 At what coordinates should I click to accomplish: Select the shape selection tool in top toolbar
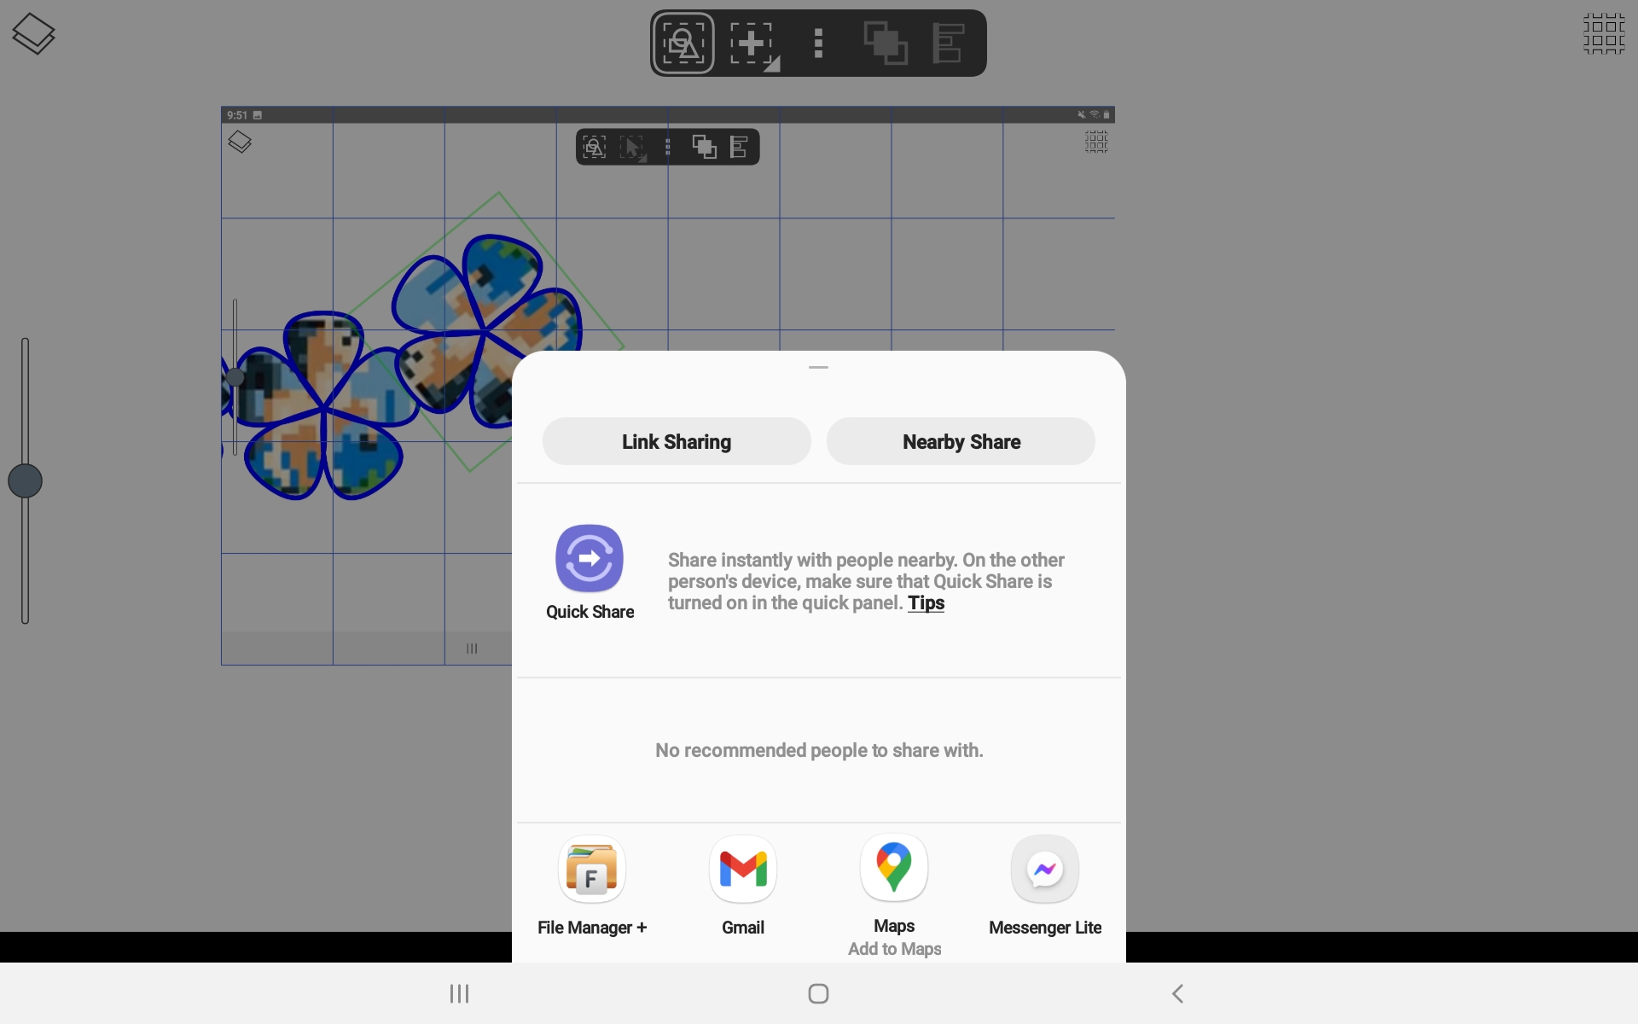(x=683, y=44)
